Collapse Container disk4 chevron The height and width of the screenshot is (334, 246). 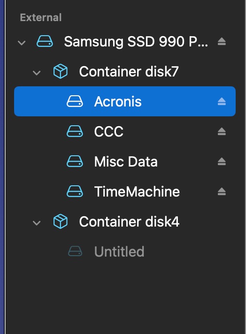(37, 223)
